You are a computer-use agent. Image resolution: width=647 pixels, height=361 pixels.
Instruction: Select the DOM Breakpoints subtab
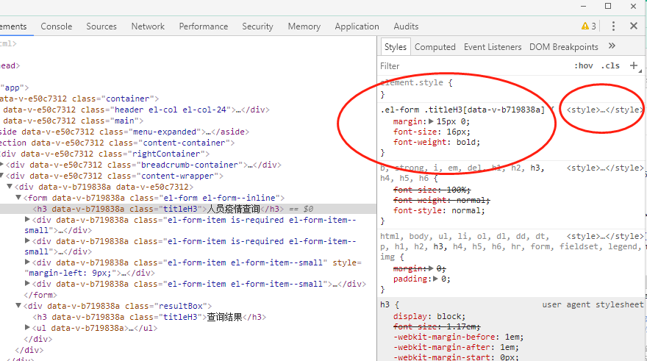564,47
